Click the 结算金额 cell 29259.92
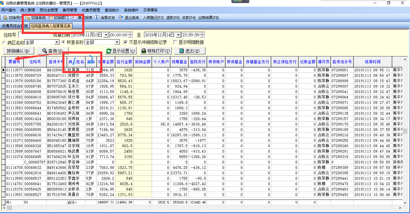This screenshot has height=214, width=410. click(x=106, y=173)
